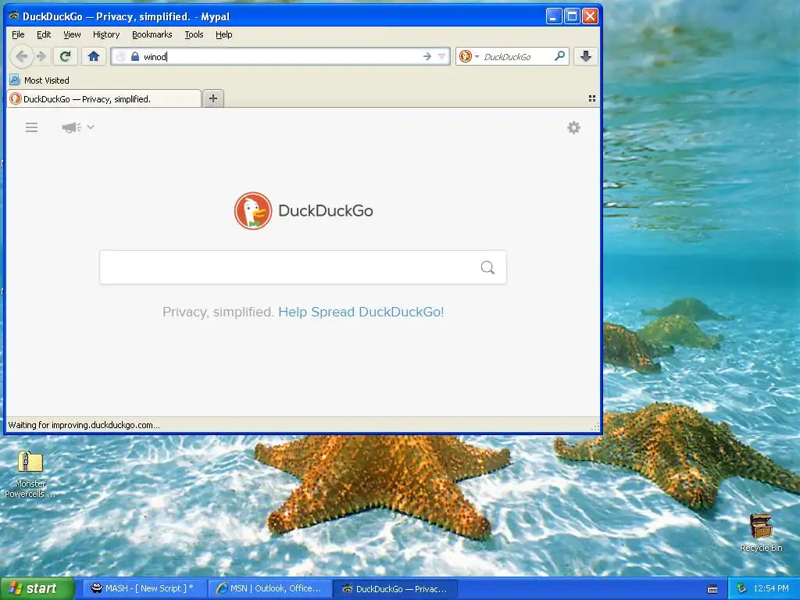Reload the current page
The width and height of the screenshot is (800, 600).
66,56
